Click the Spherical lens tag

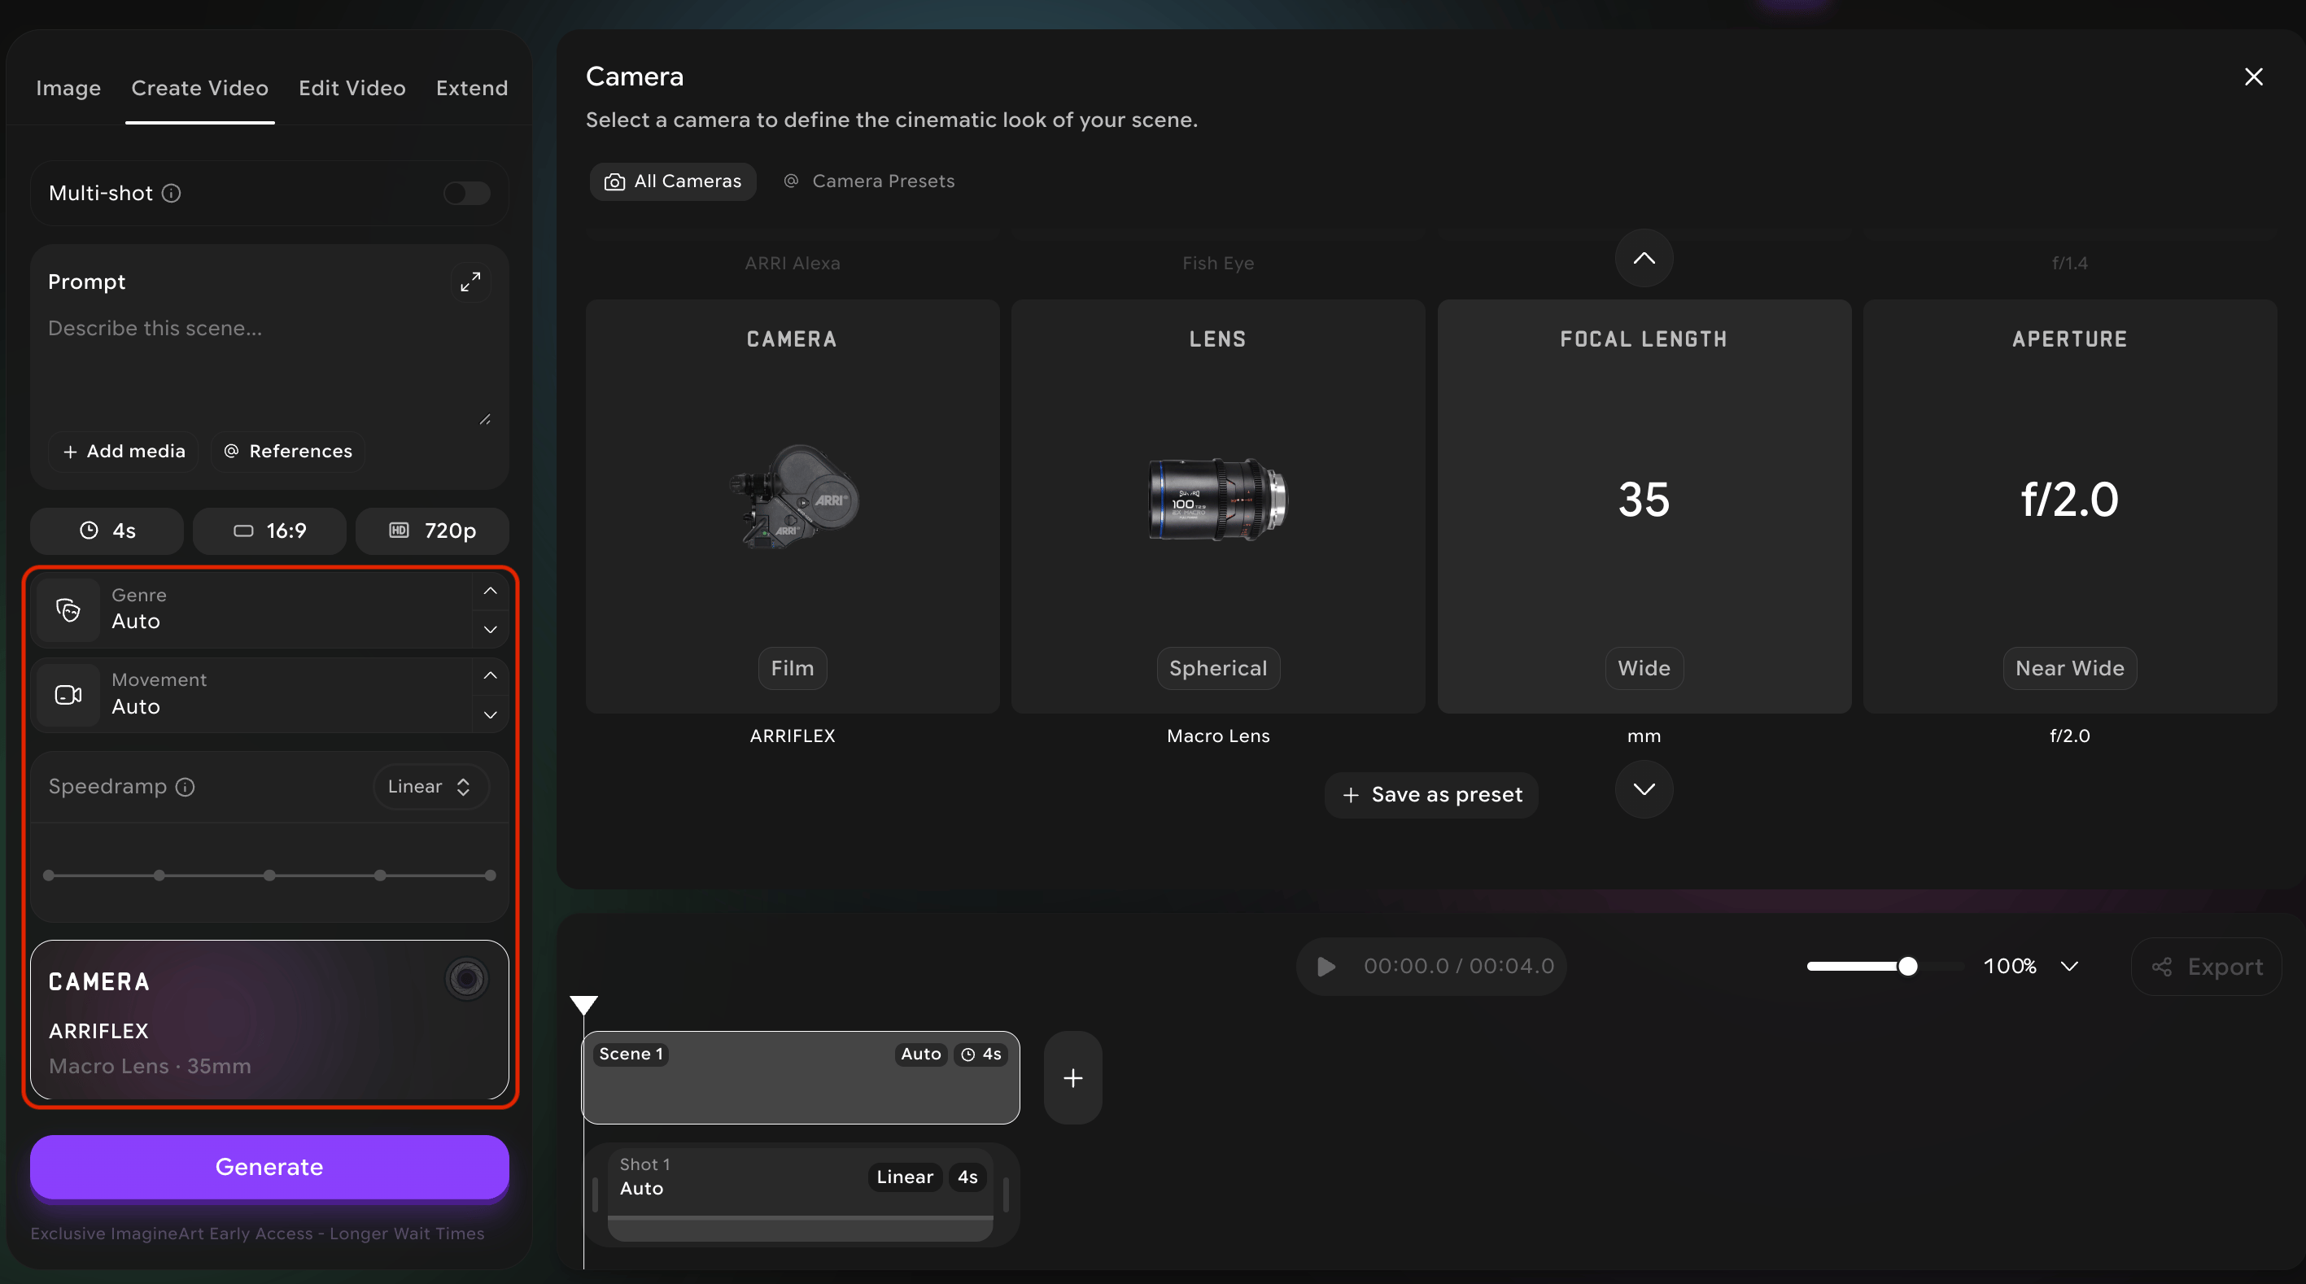pos(1217,669)
